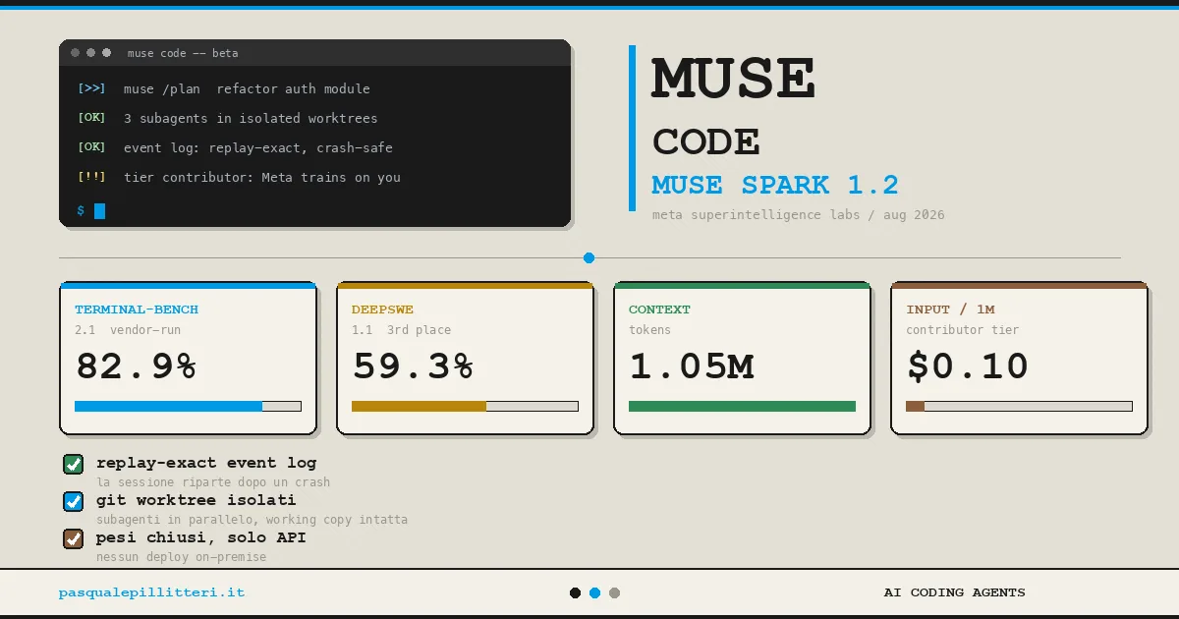Click 'nessun deploy on-premise' text
Viewport: 1179px width, 619px height.
(x=181, y=557)
